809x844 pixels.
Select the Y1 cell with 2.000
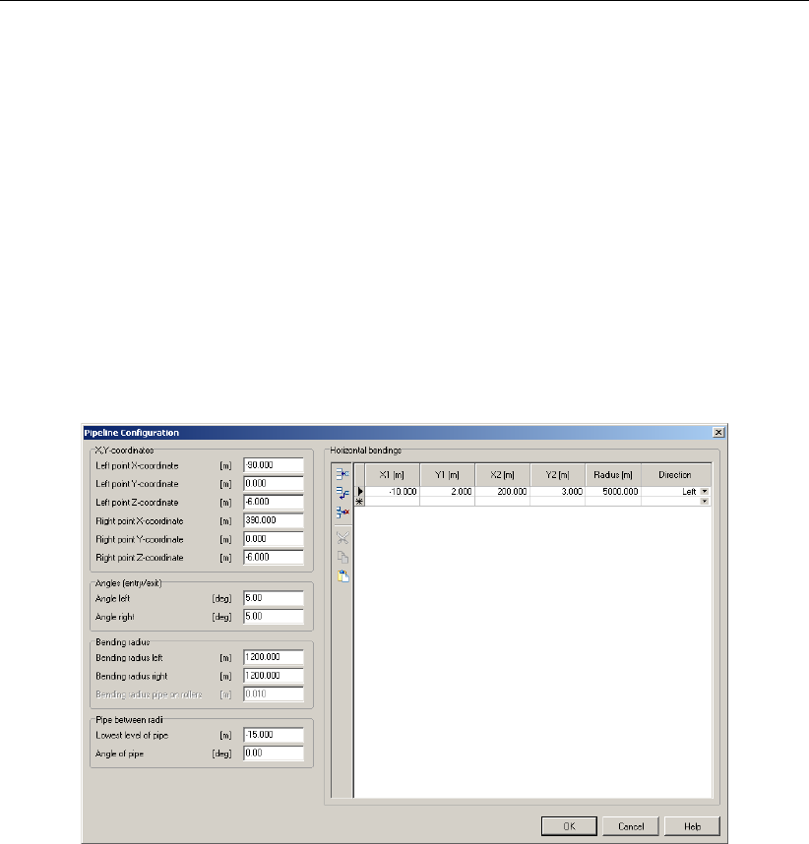(x=448, y=492)
